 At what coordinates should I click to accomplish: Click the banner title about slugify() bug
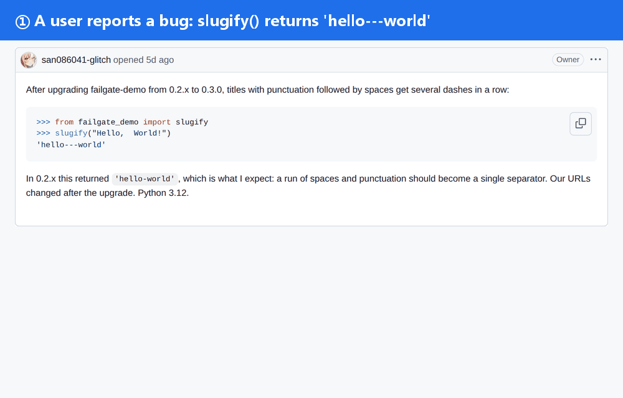pyautogui.click(x=223, y=21)
